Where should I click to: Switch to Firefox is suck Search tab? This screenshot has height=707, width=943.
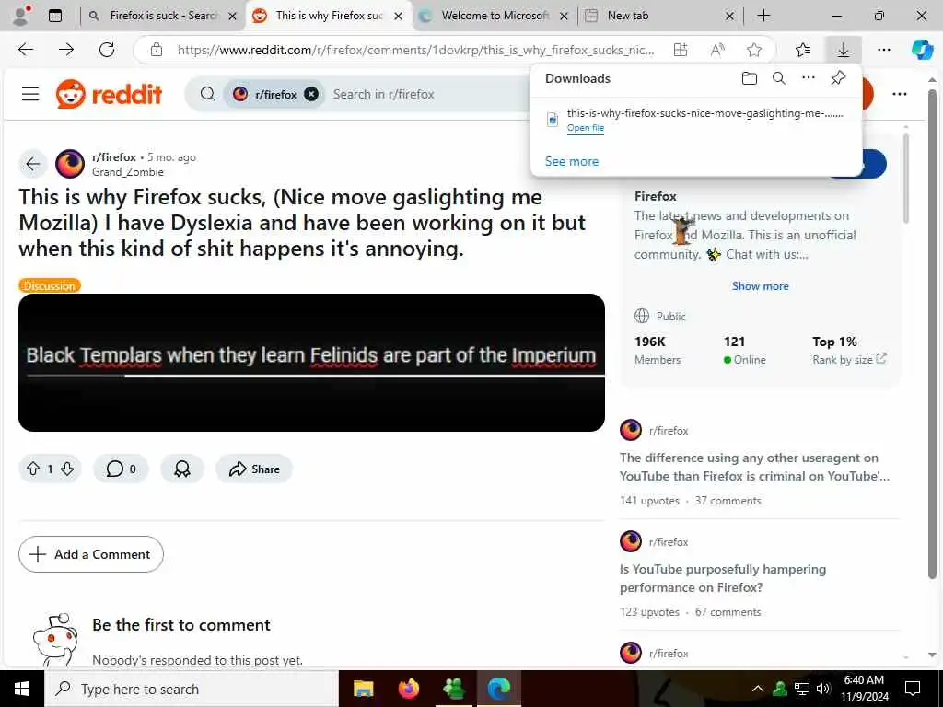point(163,16)
